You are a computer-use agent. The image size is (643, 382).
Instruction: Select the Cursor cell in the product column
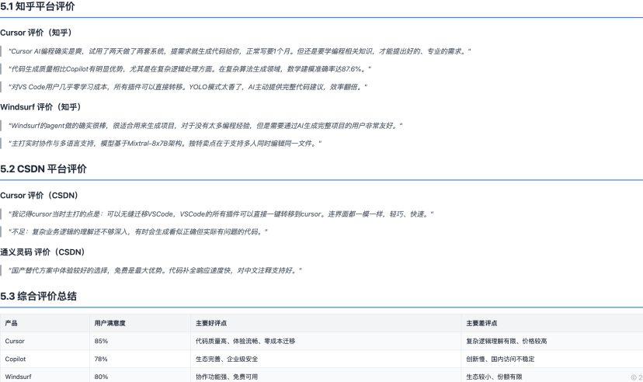coord(15,341)
